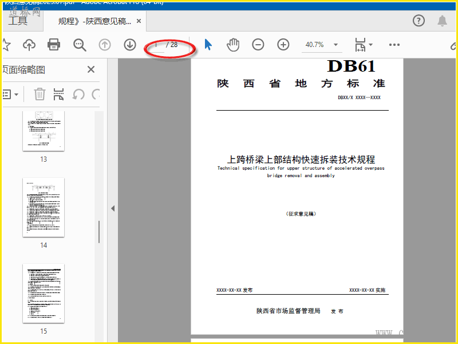Viewport: 458px width, 344px height.
Task: Rotate pages clockwise
Action: [x=96, y=95]
